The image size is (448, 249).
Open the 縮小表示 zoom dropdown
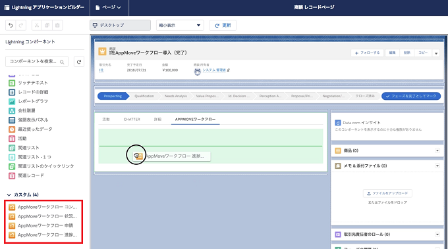[180, 26]
